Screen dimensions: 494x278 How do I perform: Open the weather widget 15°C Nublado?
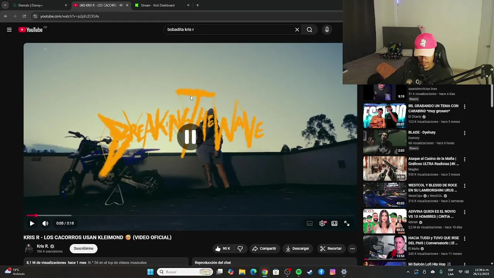coord(15,272)
